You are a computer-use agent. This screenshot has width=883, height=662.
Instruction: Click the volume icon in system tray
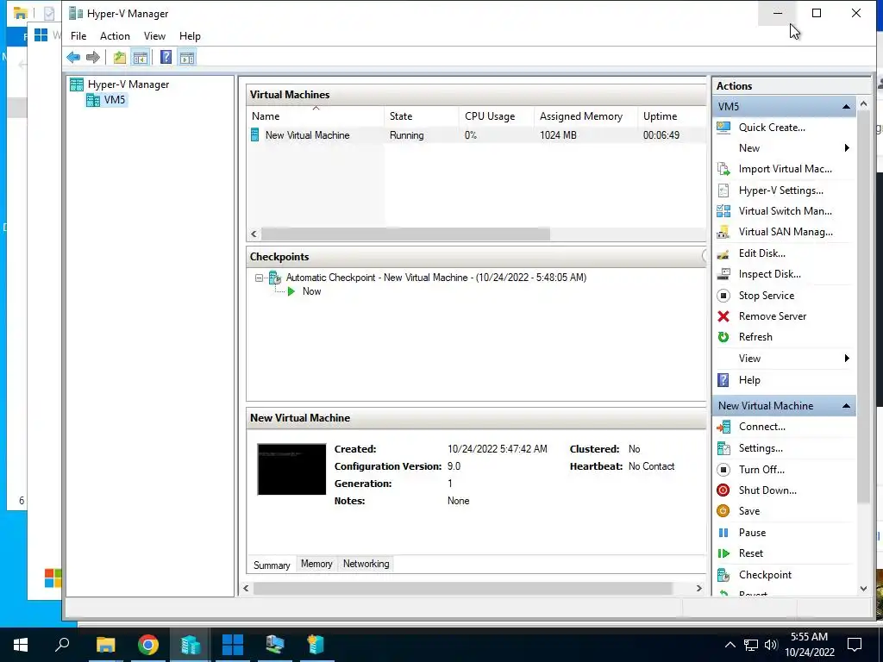click(771, 645)
